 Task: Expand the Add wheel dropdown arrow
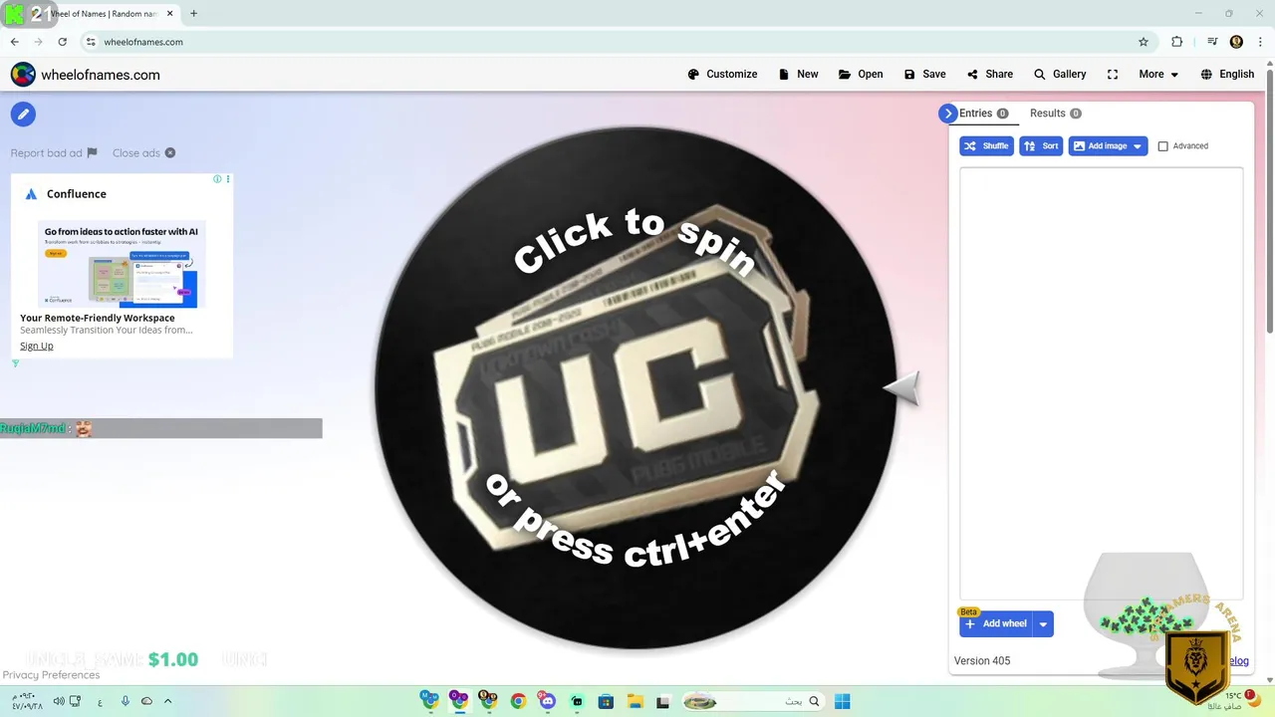tap(1043, 624)
